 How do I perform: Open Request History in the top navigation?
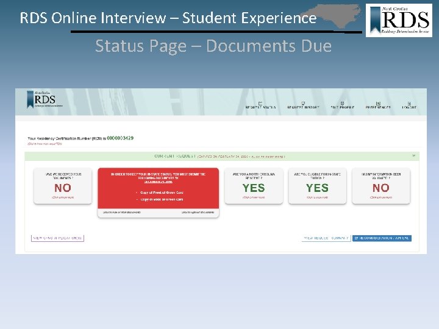click(x=303, y=105)
